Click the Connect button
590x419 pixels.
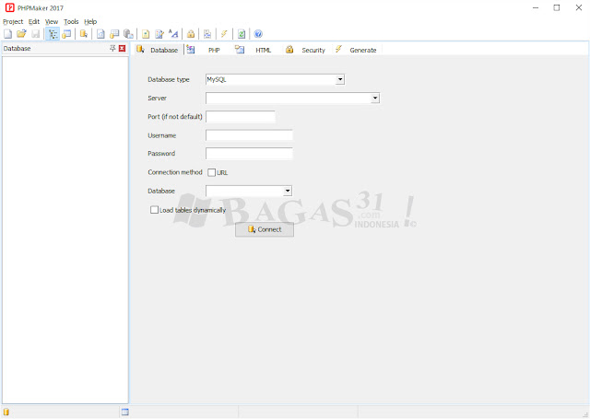pos(265,229)
